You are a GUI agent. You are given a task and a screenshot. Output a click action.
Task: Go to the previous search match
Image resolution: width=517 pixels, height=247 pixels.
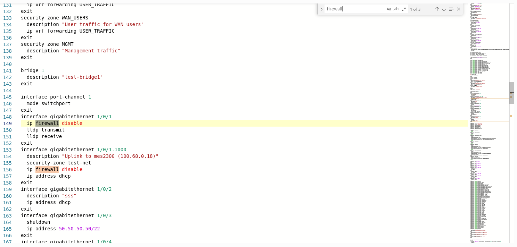437,9
